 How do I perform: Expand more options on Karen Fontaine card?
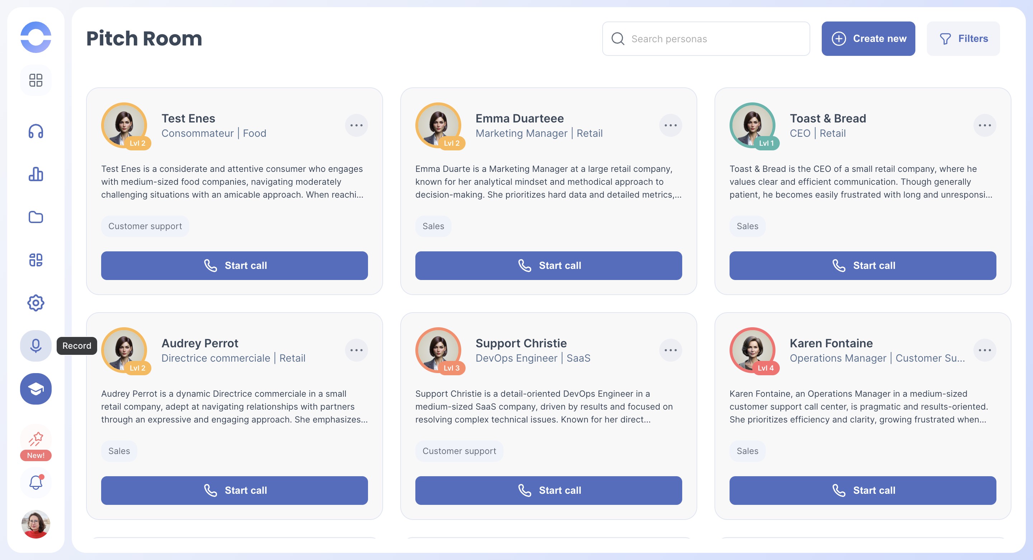[985, 350]
